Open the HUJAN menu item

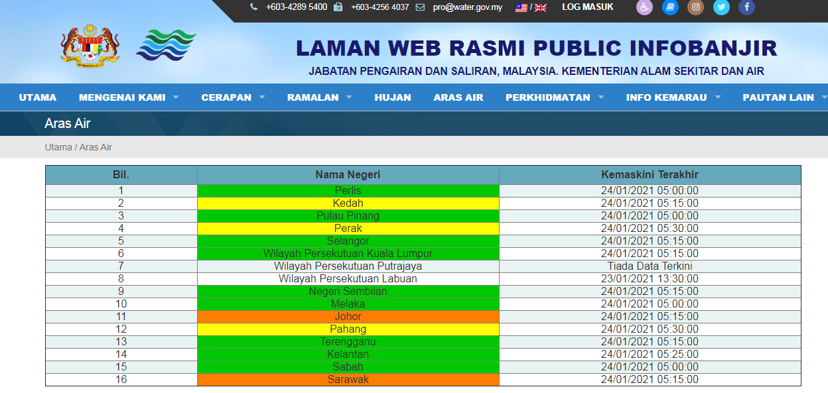click(x=393, y=97)
